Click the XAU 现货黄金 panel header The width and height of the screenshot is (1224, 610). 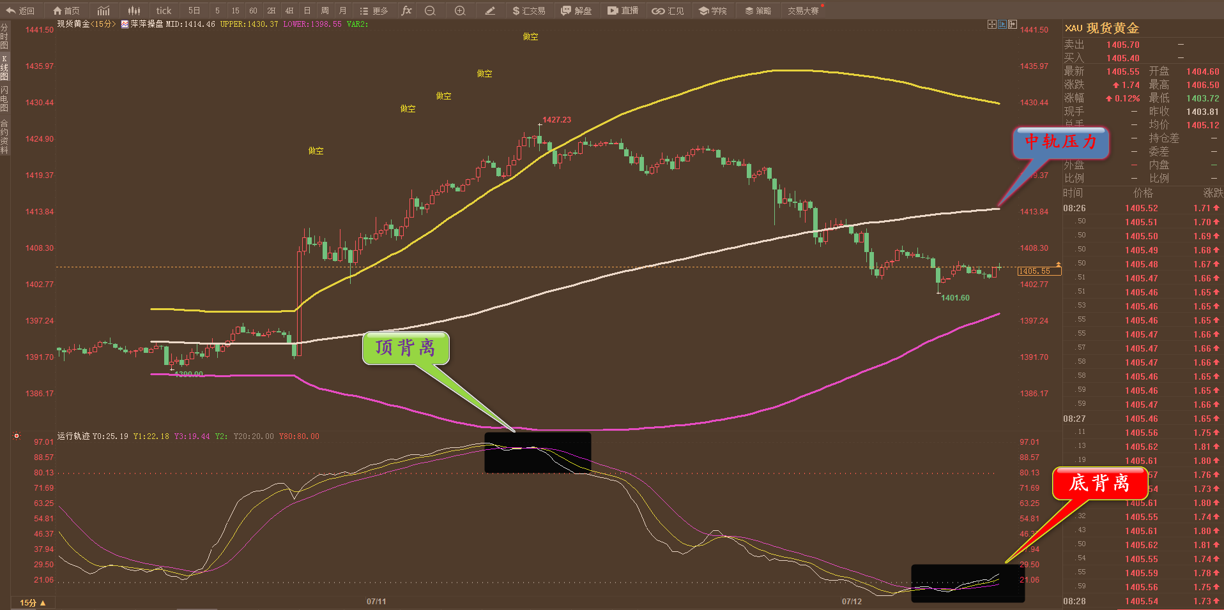click(x=1102, y=28)
